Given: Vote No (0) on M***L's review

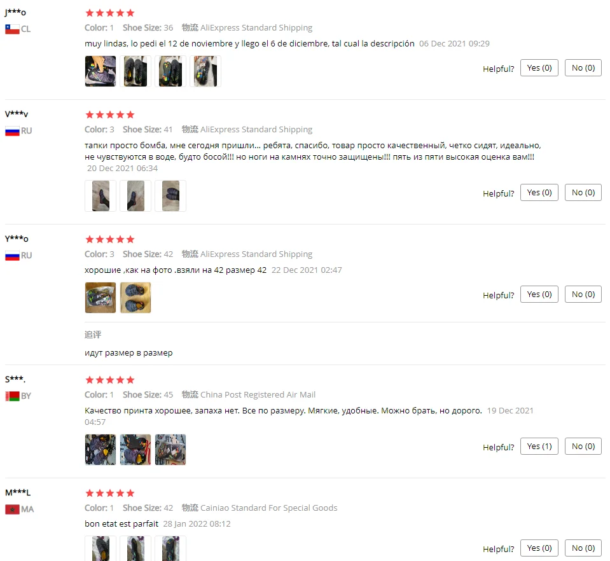Looking at the screenshot, I should 583,548.
